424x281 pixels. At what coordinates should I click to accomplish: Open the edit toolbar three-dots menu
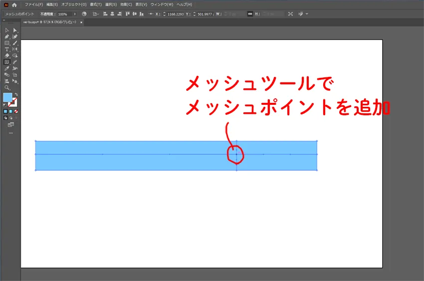pos(10,133)
